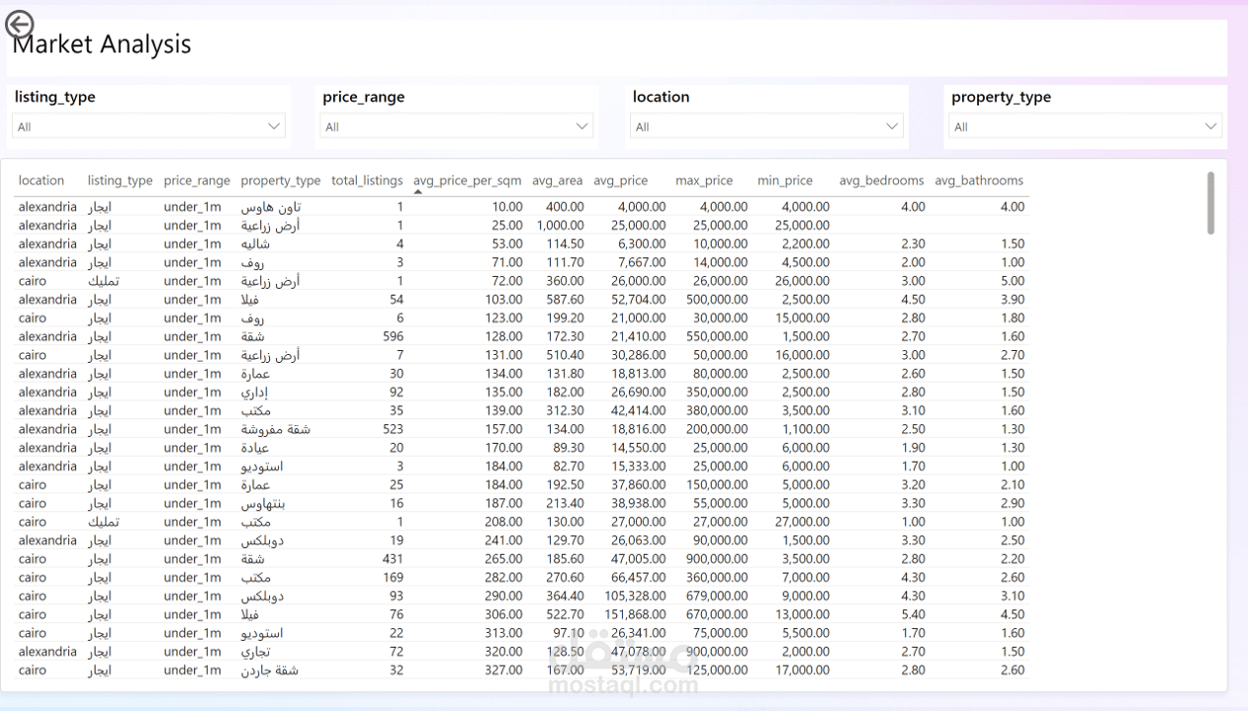Click the back arrow icon
Screen dimensions: 1248x712
(19, 25)
